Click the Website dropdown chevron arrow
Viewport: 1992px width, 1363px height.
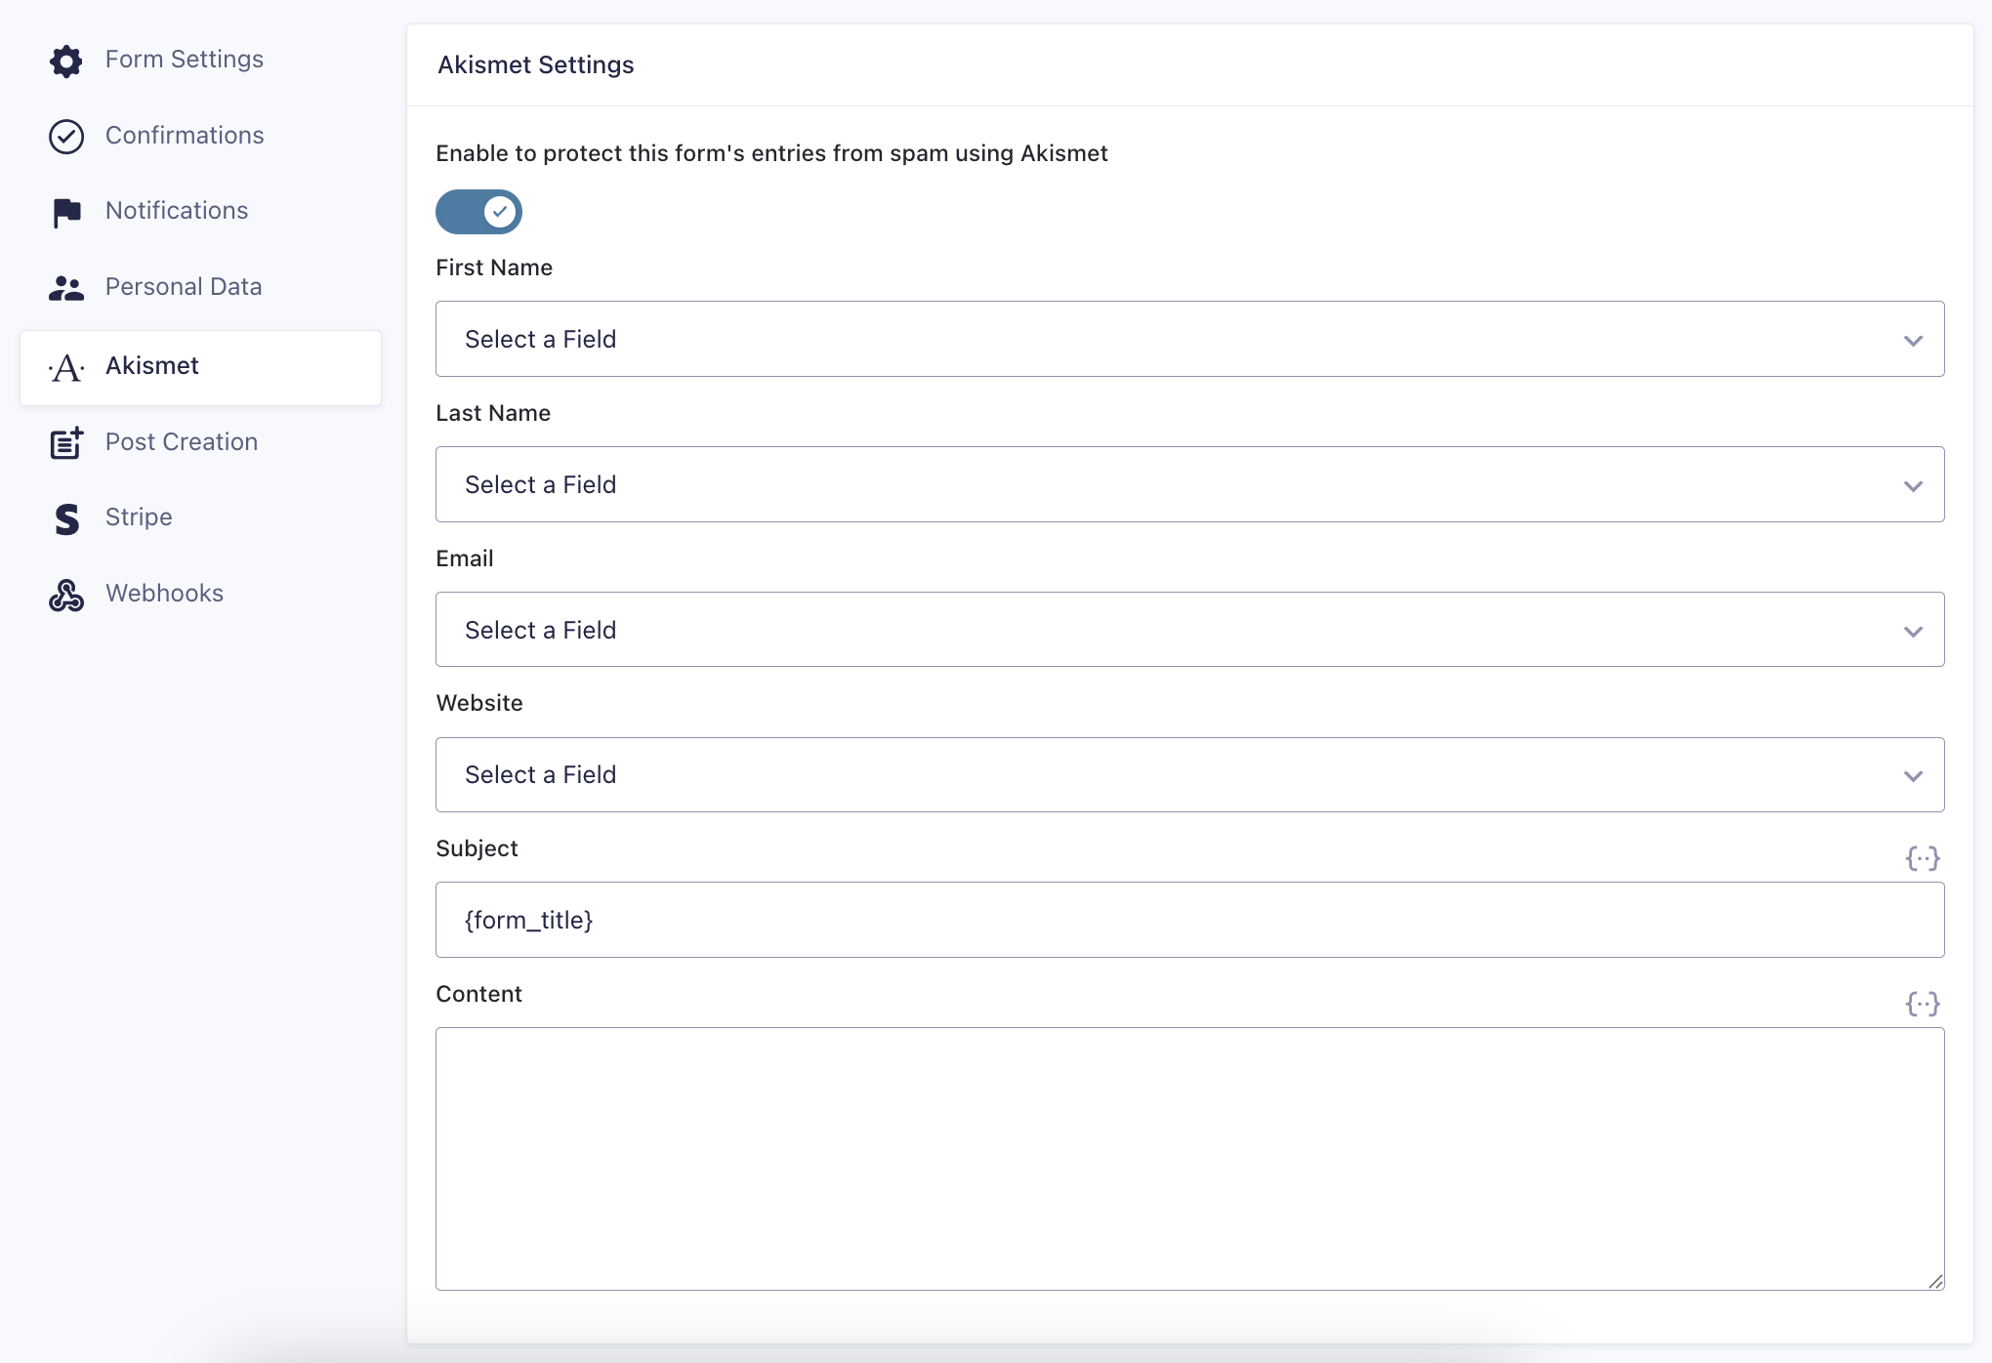[1913, 776]
